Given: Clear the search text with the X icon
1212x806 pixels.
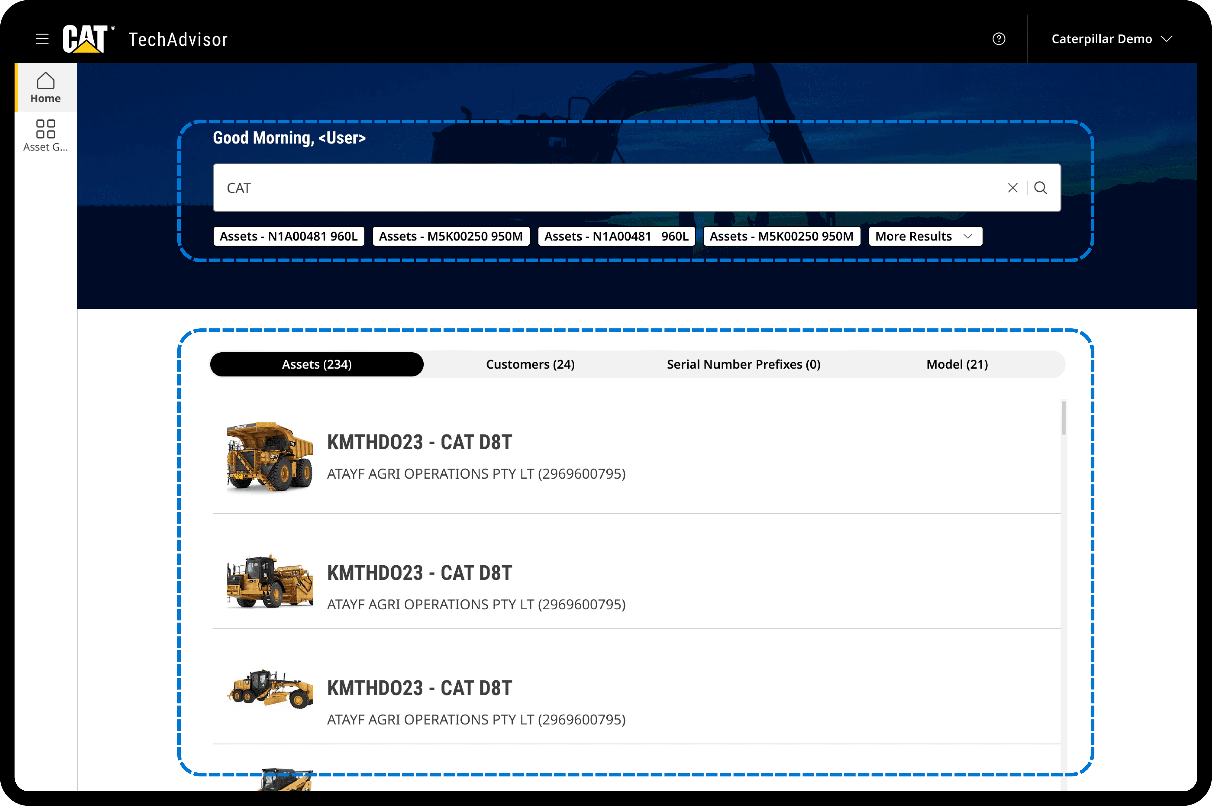Looking at the screenshot, I should [1012, 188].
